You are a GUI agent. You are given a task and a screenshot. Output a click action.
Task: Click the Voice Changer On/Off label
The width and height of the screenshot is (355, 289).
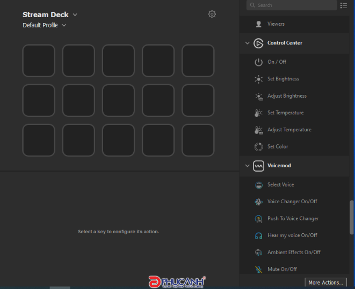point(292,202)
